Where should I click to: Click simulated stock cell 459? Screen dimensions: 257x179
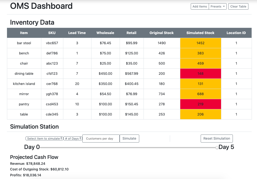click(200, 64)
